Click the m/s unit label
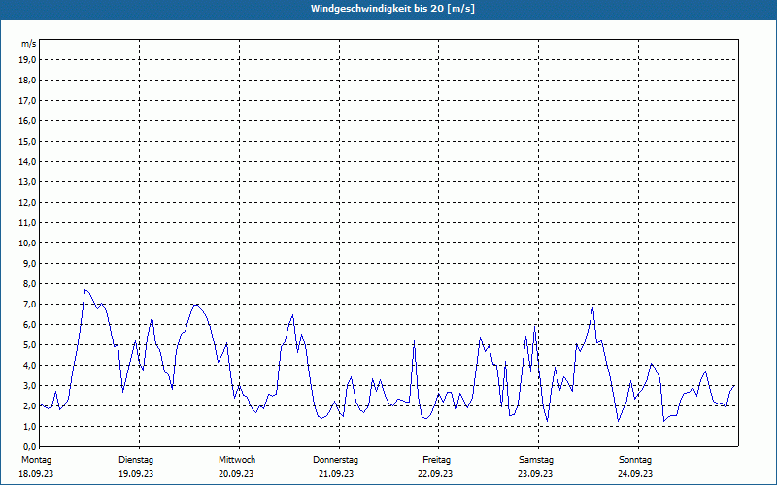 pos(29,44)
